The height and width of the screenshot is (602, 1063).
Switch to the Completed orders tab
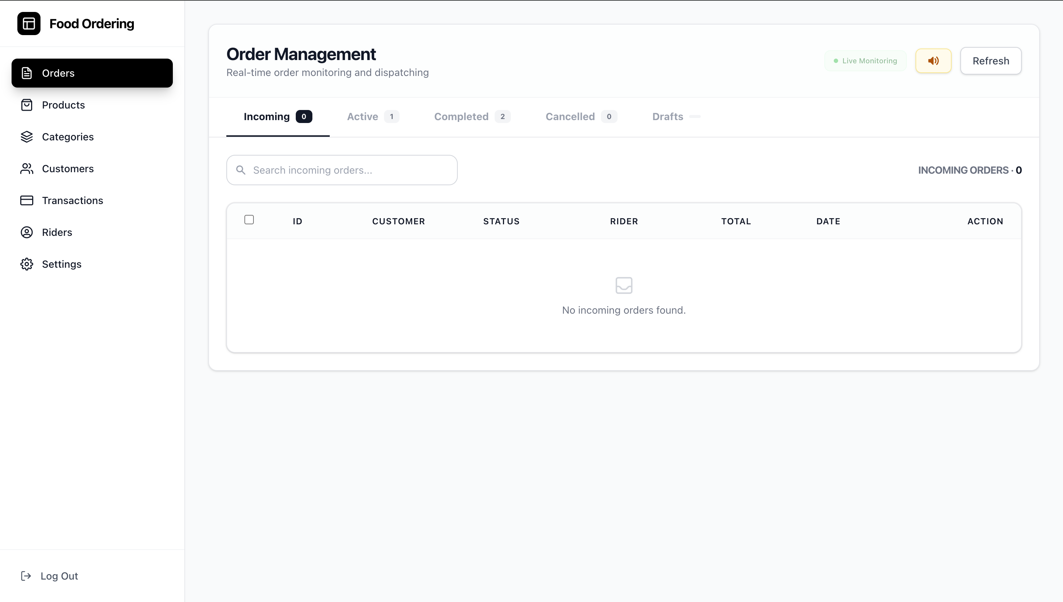point(472,116)
